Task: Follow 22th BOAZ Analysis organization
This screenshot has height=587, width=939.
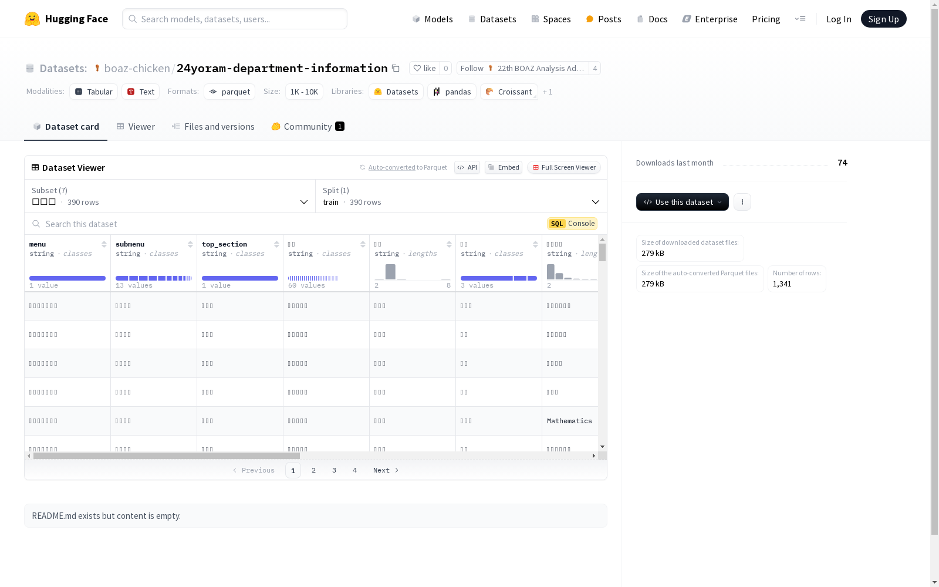Action: click(x=523, y=69)
